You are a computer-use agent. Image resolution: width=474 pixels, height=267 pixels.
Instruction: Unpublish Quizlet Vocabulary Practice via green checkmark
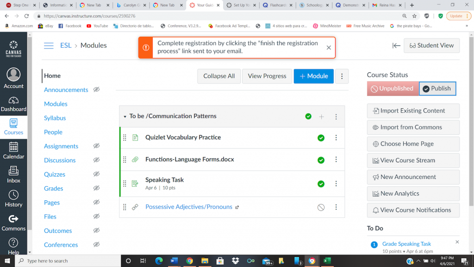point(321,137)
